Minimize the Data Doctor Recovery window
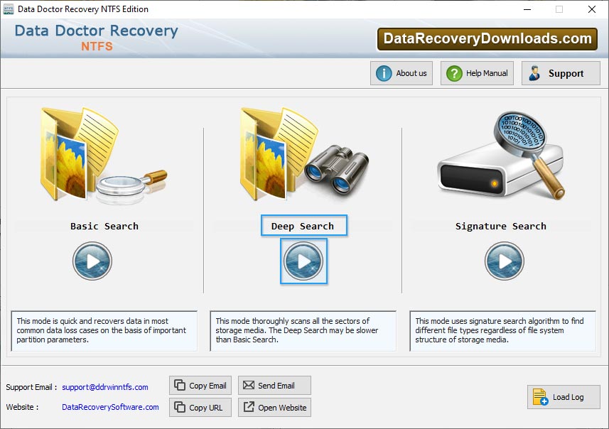Image resolution: width=609 pixels, height=429 pixels. 527,9
